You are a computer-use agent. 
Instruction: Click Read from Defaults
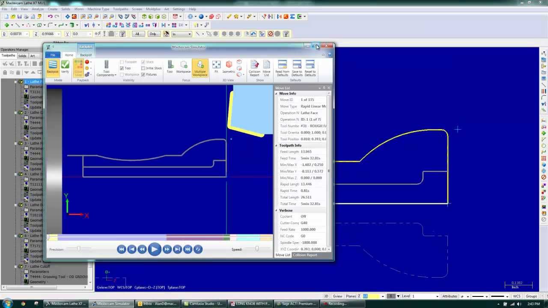coord(283,68)
